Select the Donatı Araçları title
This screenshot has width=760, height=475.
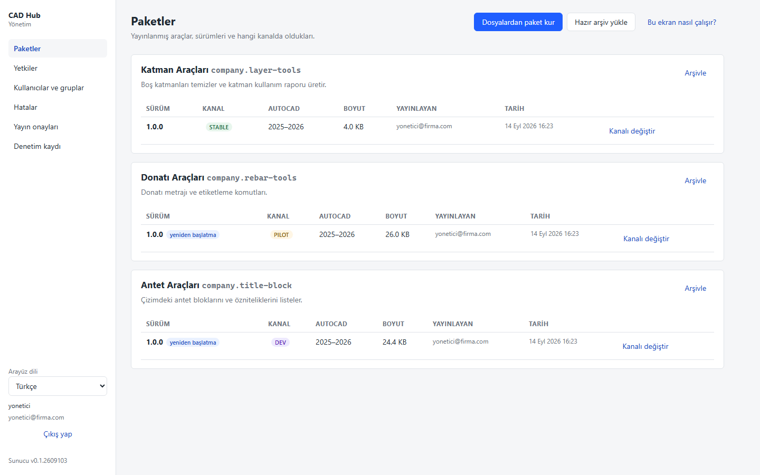click(173, 177)
